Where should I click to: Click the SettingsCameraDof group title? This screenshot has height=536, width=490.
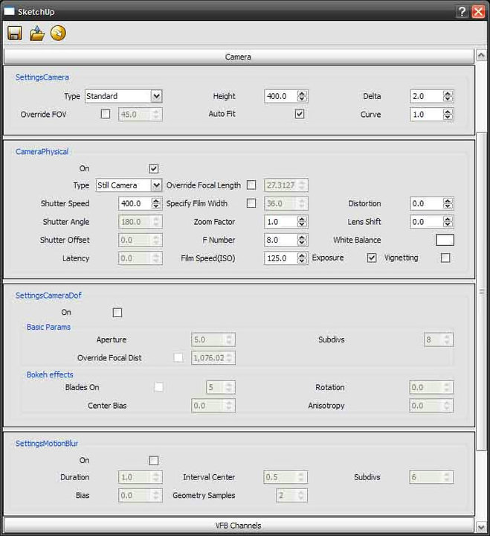point(48,296)
